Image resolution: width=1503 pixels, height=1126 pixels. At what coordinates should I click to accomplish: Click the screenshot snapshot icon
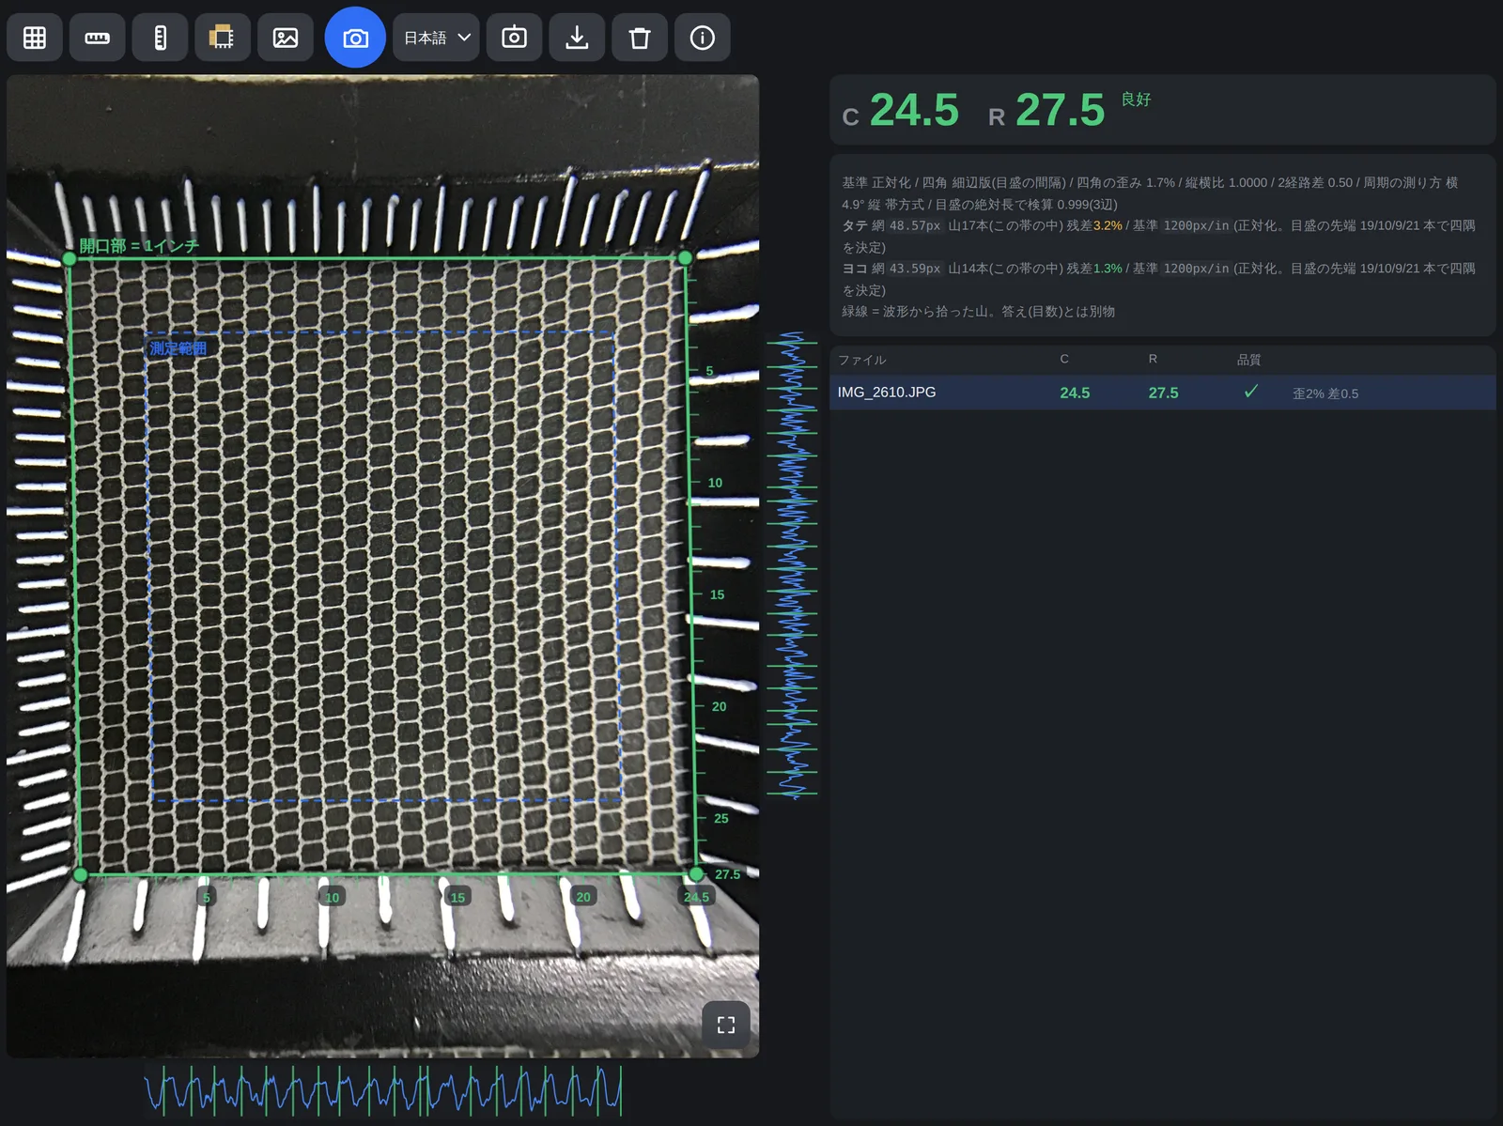click(x=514, y=38)
